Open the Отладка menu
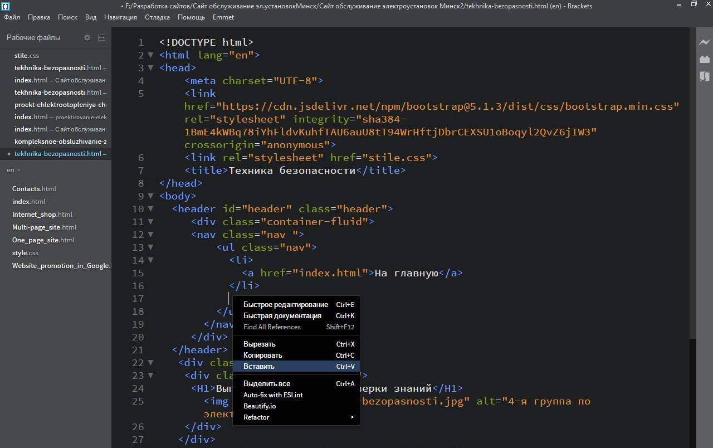This screenshot has width=713, height=448. (x=157, y=17)
